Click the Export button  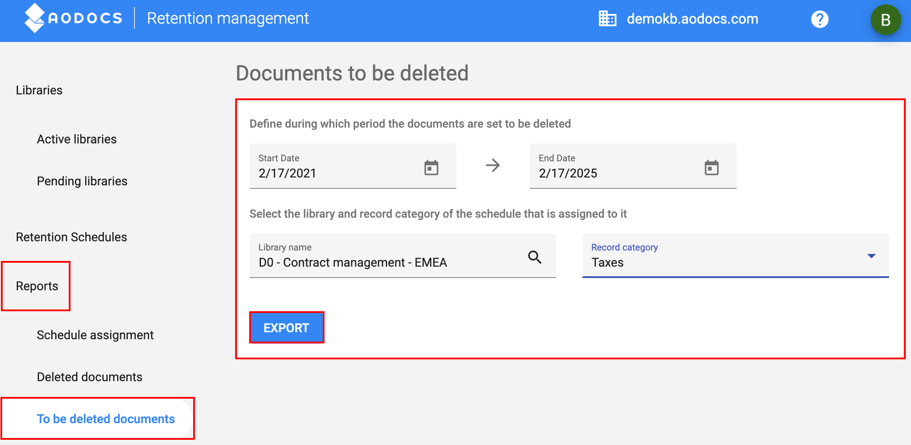[286, 327]
